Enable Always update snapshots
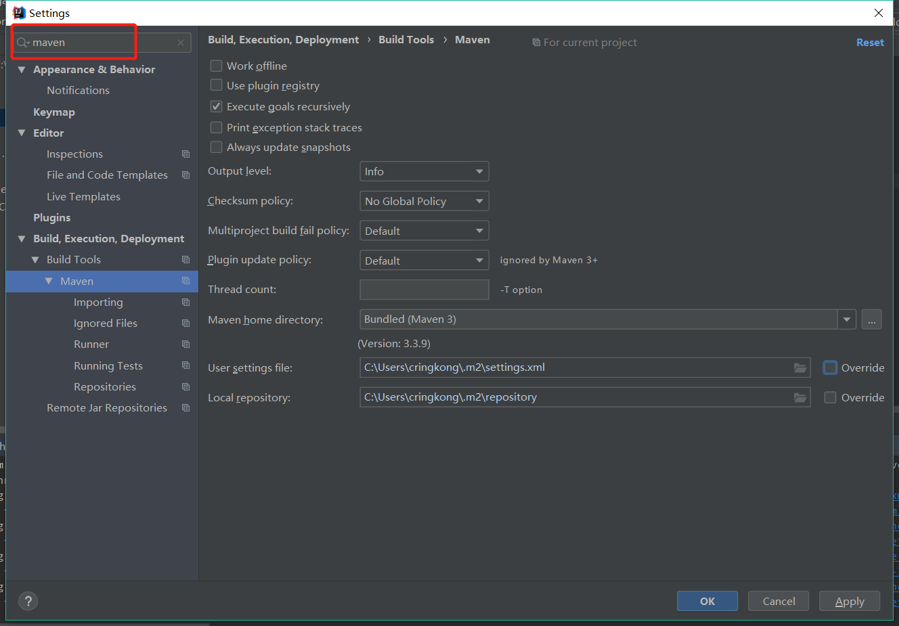 (x=216, y=147)
